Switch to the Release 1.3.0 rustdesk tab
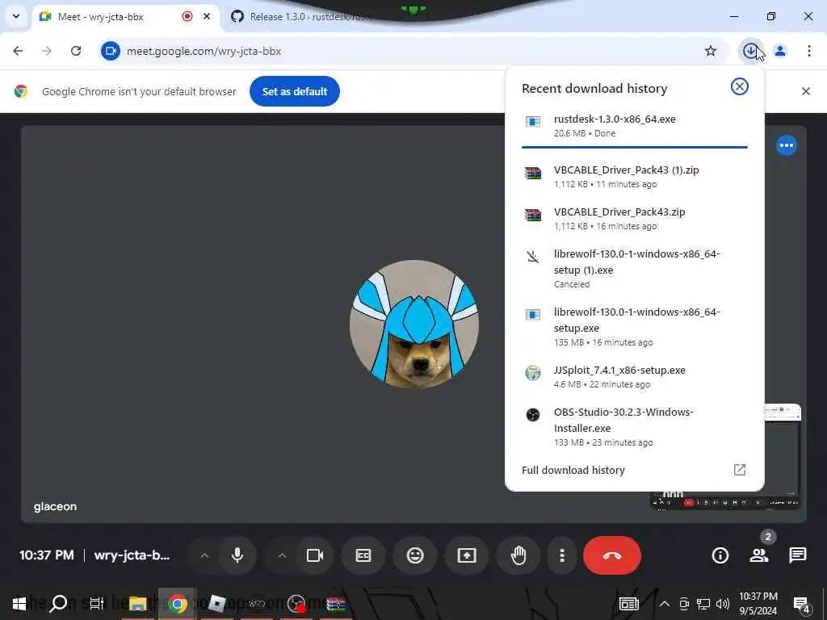Viewport: 827px width, 620px height. point(311,16)
